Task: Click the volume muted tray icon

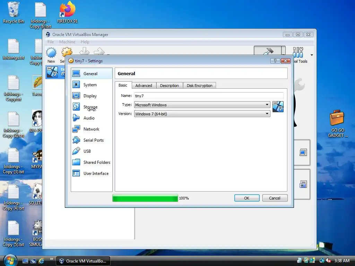Action: coord(329,260)
